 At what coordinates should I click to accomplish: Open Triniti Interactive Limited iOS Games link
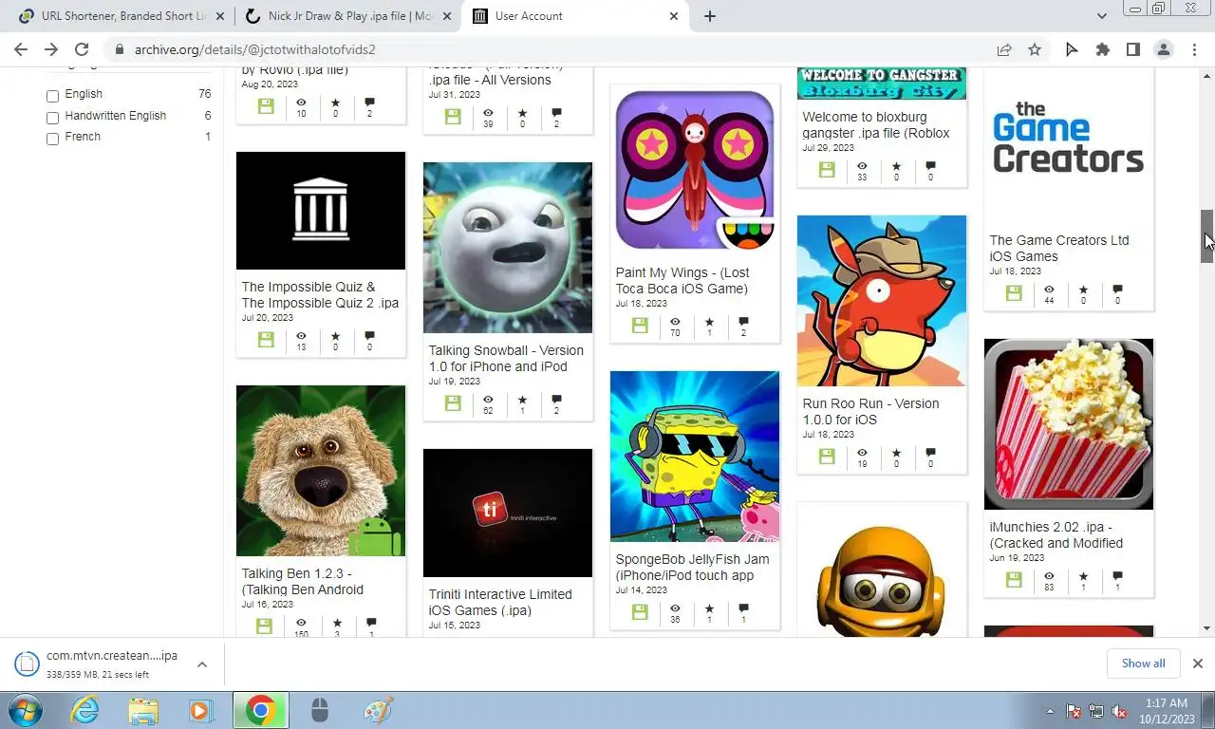(500, 603)
